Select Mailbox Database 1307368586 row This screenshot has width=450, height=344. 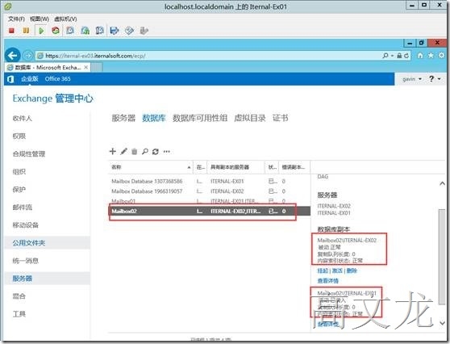pos(210,182)
